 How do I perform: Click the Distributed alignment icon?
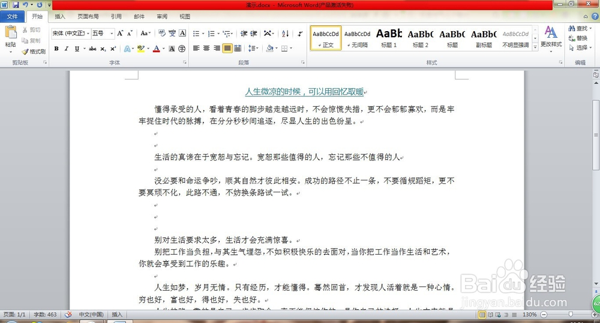238,48
